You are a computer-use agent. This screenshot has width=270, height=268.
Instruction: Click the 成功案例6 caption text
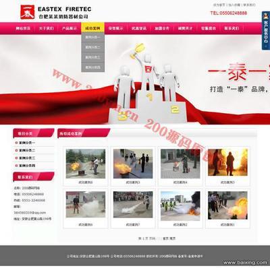(86, 225)
